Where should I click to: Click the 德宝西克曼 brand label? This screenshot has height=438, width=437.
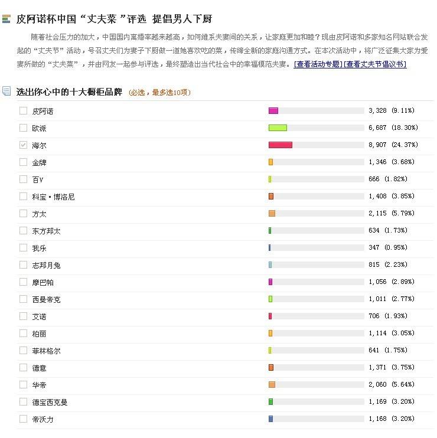[50, 402]
